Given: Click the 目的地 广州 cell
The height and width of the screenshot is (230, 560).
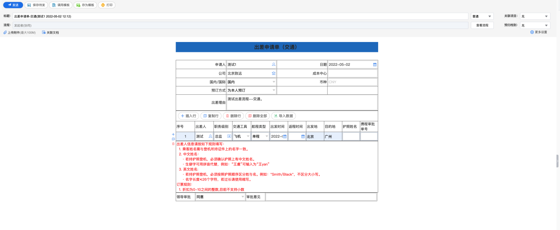Looking at the screenshot, I should [333, 136].
